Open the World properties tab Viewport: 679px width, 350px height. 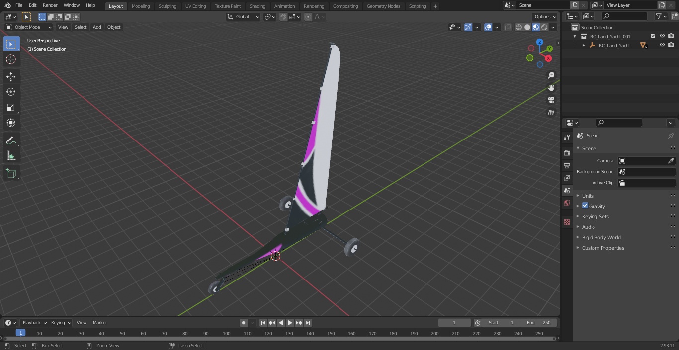[567, 203]
